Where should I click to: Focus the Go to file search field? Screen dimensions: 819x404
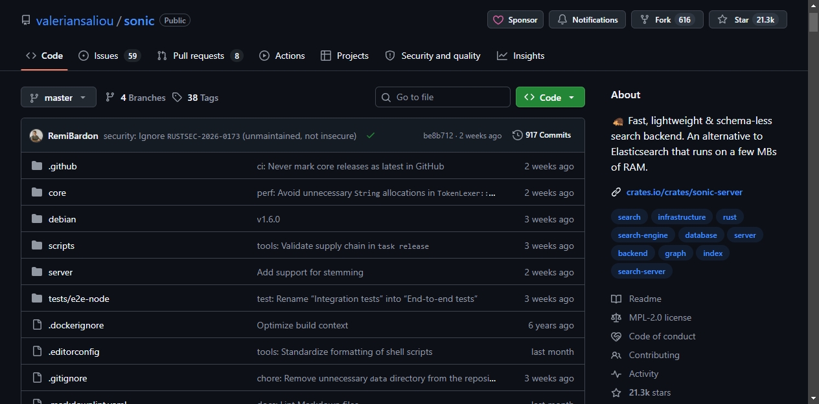click(x=443, y=97)
